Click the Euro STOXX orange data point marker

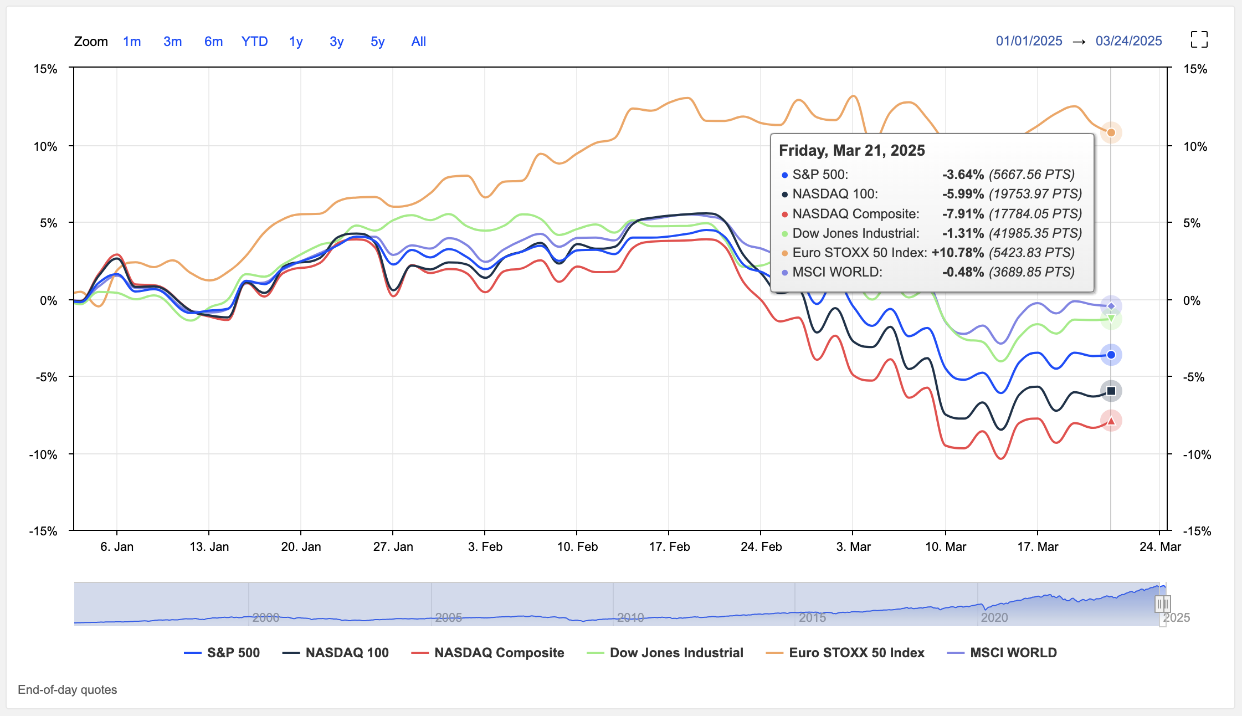(1111, 132)
